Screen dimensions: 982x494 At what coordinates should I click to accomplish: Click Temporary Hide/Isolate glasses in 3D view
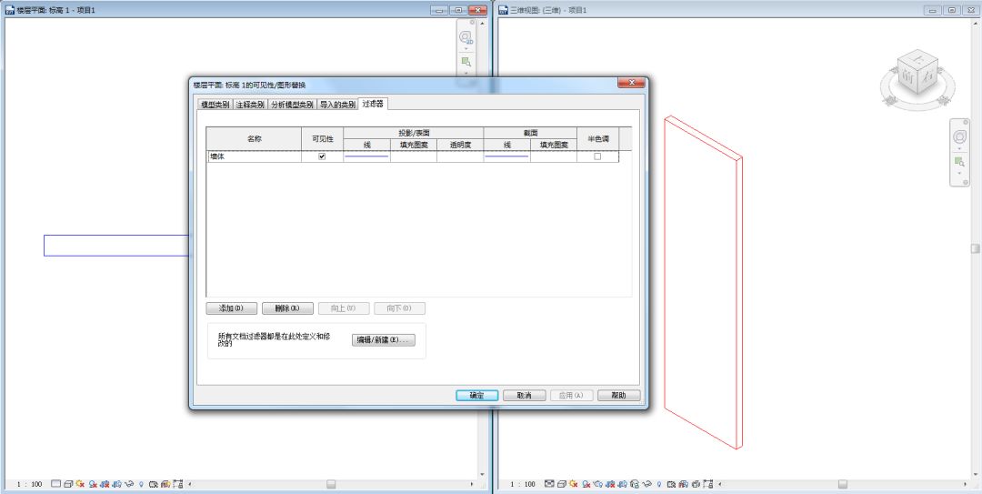pyautogui.click(x=646, y=484)
